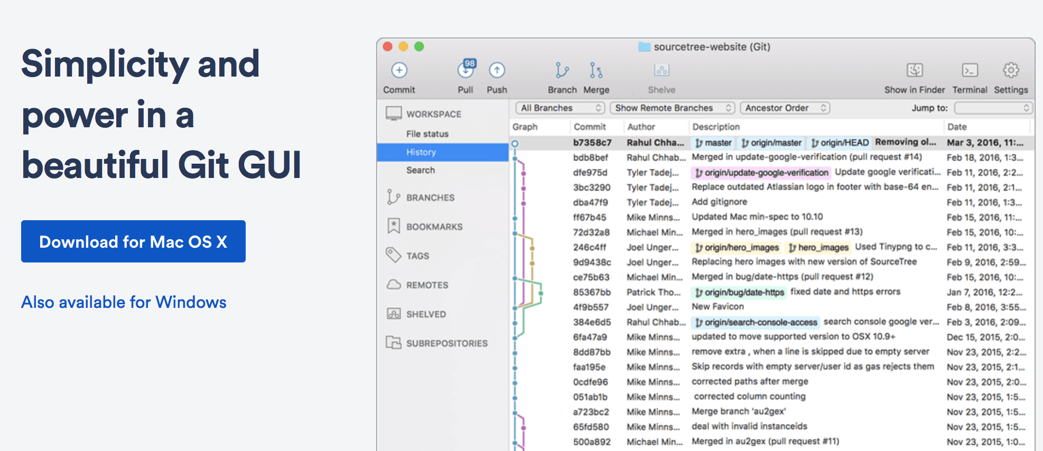Click the Shelve toolbar icon
This screenshot has width=1043, height=451.
(662, 70)
